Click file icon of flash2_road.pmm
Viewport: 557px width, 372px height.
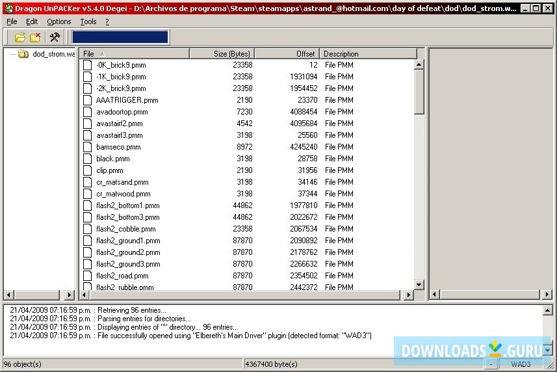(x=87, y=276)
